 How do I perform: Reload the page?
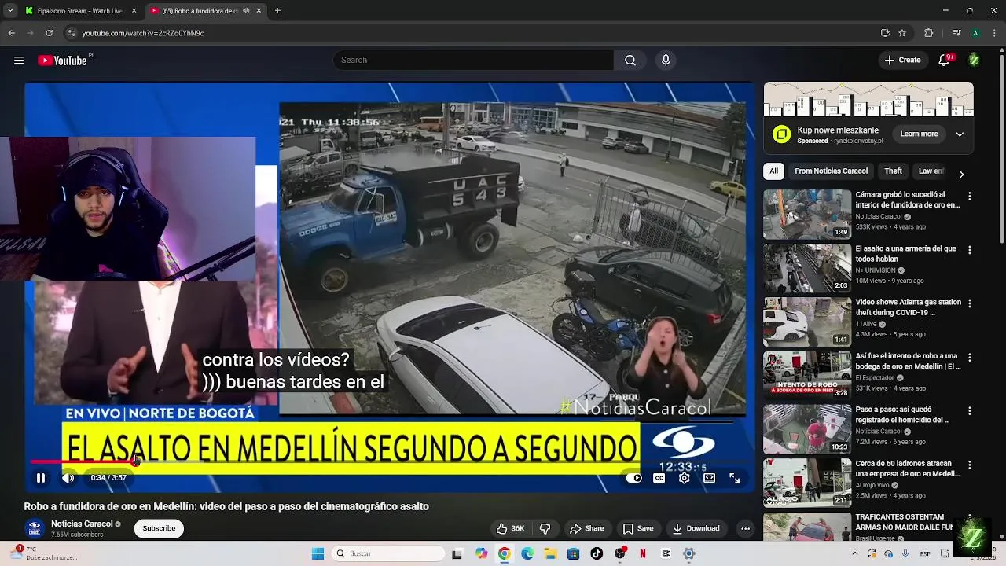click(49, 33)
